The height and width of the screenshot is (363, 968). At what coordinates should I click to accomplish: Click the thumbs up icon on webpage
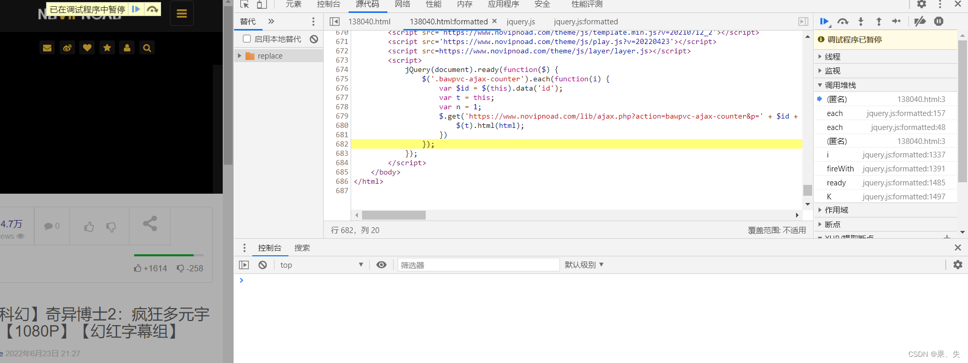[x=89, y=227]
